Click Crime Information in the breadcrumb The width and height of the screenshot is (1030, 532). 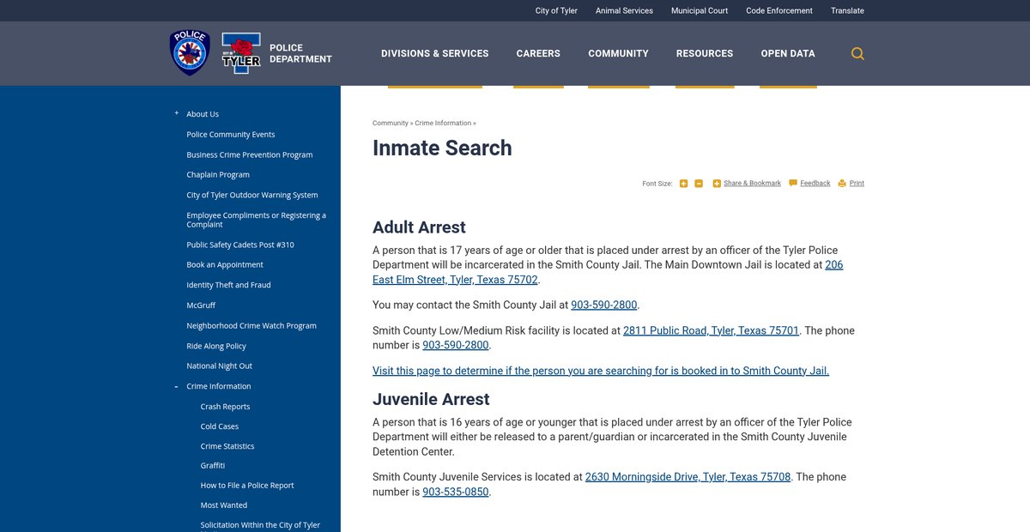(x=442, y=124)
